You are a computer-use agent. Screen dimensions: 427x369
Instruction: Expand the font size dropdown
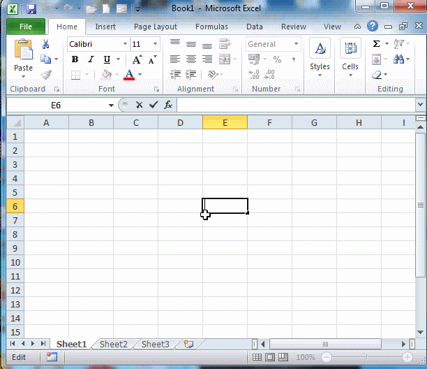pos(155,44)
